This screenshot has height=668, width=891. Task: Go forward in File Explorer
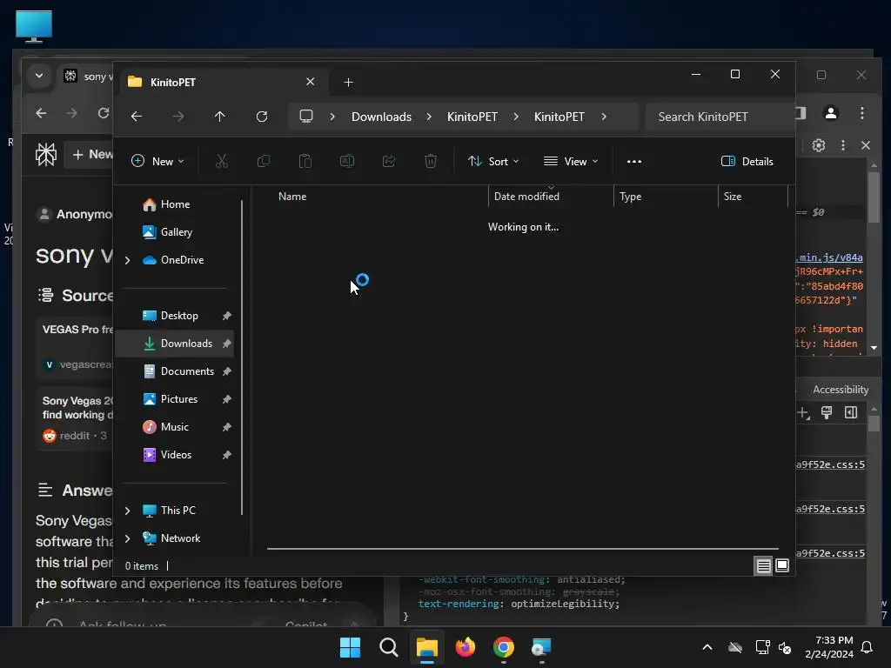178,117
